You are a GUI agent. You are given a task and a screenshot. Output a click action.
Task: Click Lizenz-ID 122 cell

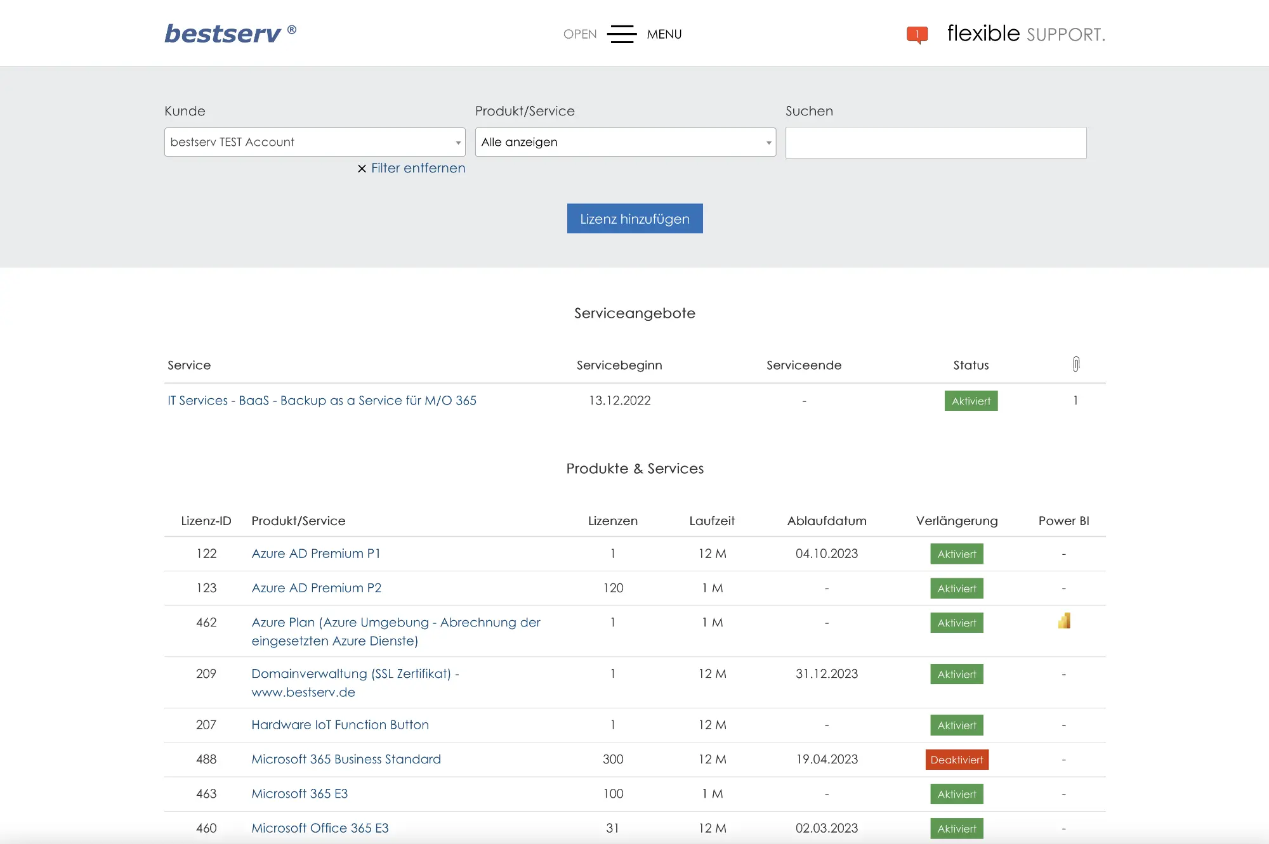(x=206, y=554)
